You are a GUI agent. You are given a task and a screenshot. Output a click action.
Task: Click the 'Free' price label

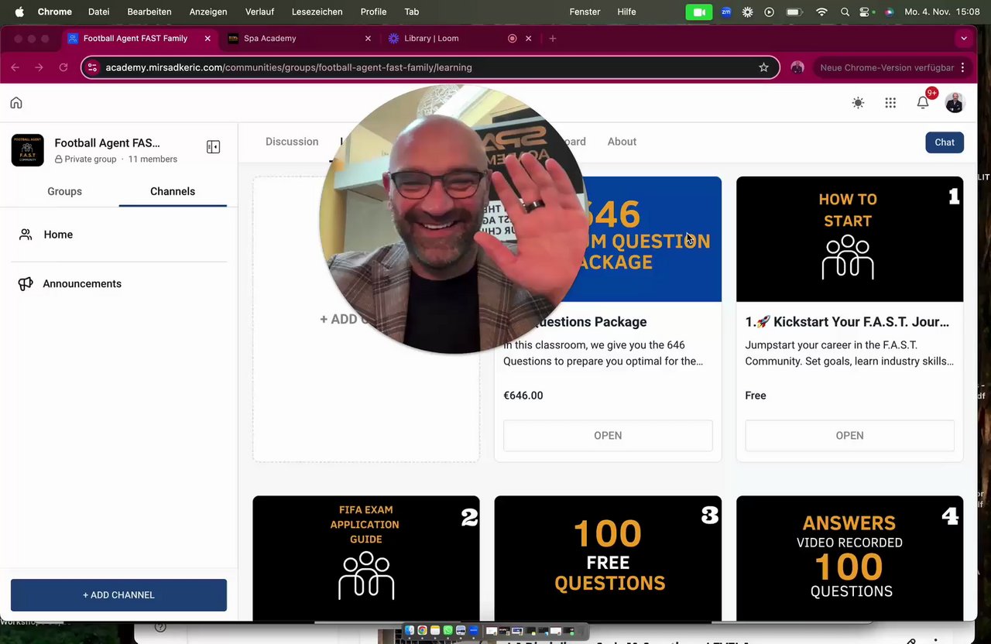[x=756, y=396]
